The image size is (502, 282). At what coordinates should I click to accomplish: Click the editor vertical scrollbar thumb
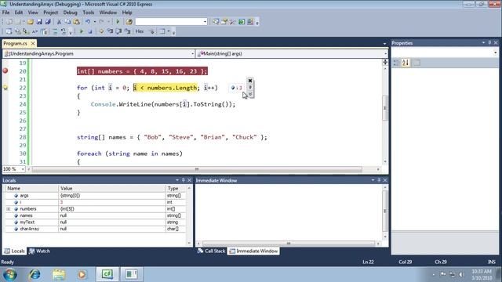tap(385, 108)
